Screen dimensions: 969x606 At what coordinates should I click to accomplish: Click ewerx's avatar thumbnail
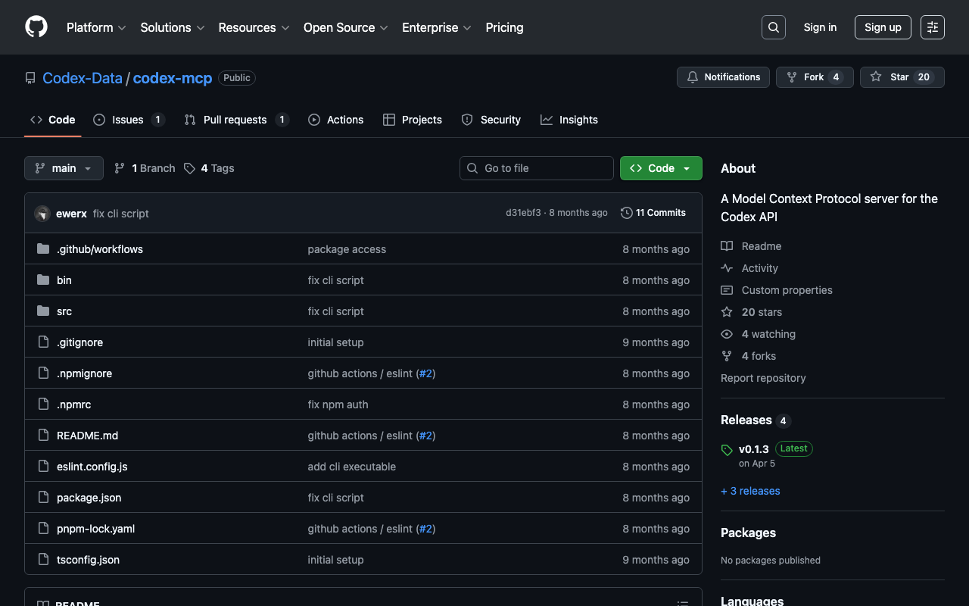42,214
